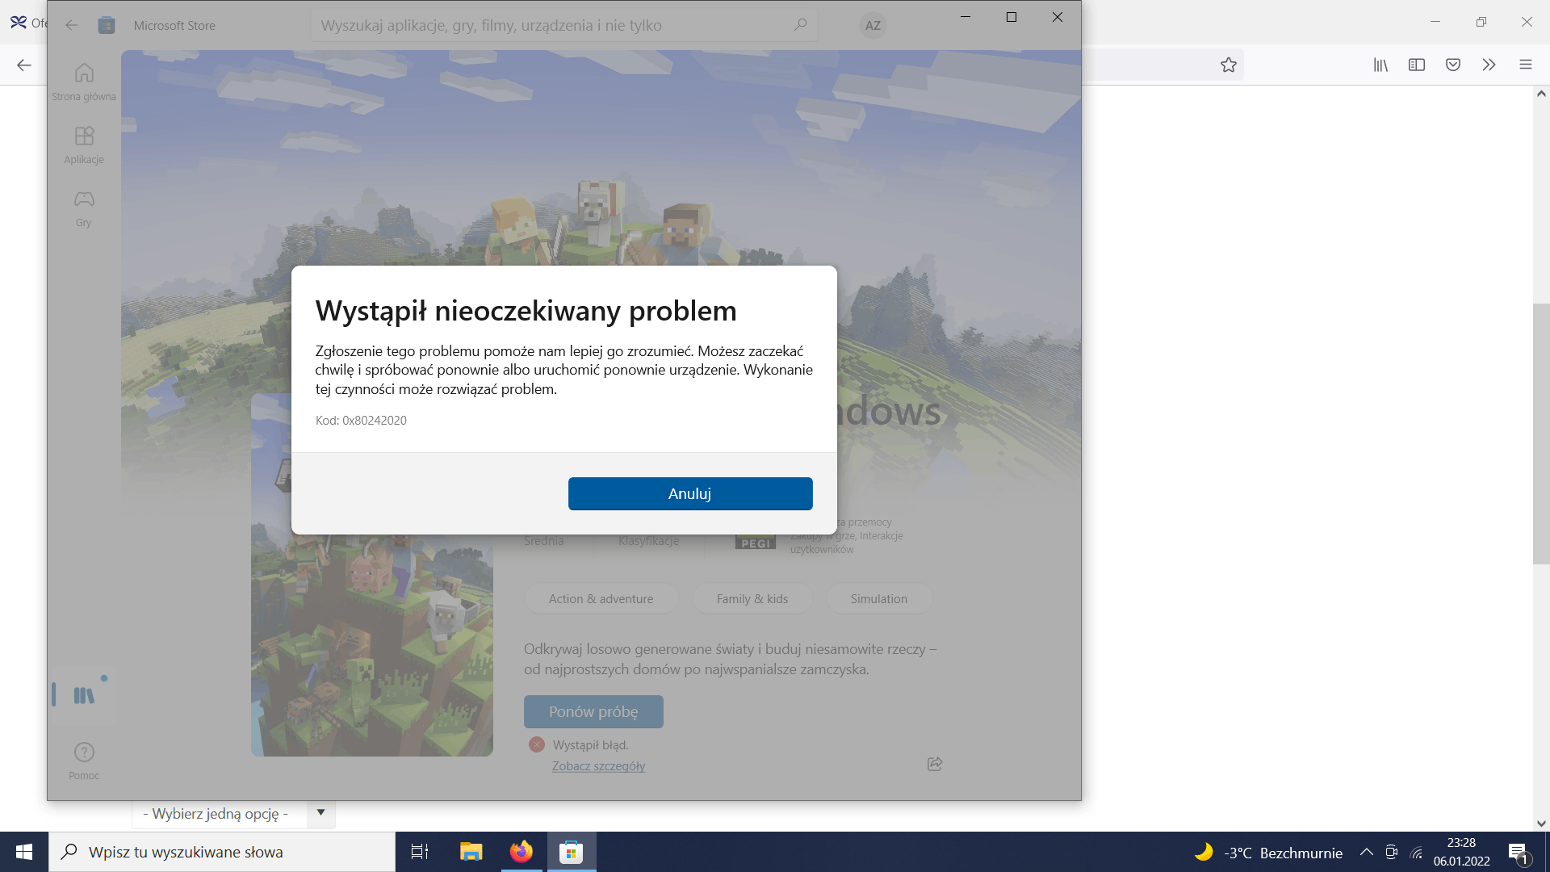The height and width of the screenshot is (872, 1550).
Task: Expand the Wybierz jedną opcję dropdown
Action: 233,814
